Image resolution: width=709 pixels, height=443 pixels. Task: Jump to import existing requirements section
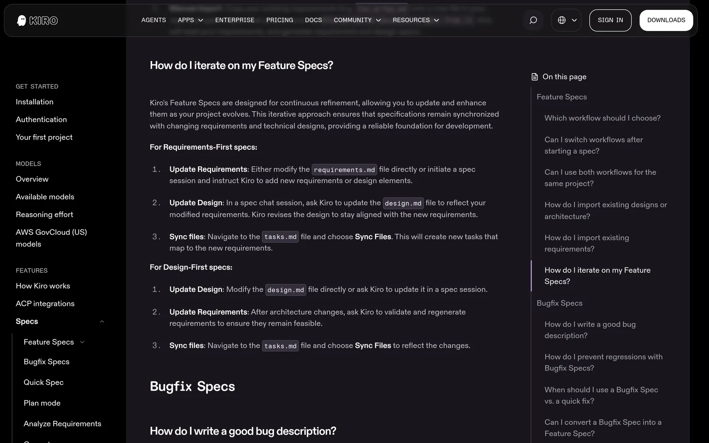587,243
